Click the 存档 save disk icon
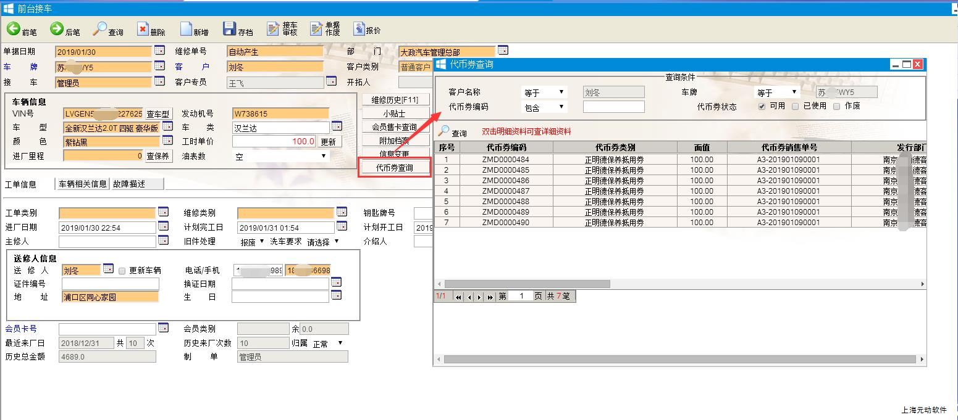 click(x=230, y=29)
